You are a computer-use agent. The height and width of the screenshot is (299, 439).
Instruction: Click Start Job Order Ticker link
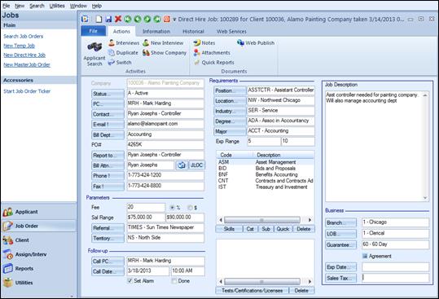click(x=27, y=91)
